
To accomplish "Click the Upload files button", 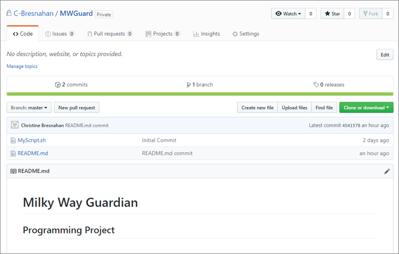I will tap(295, 107).
